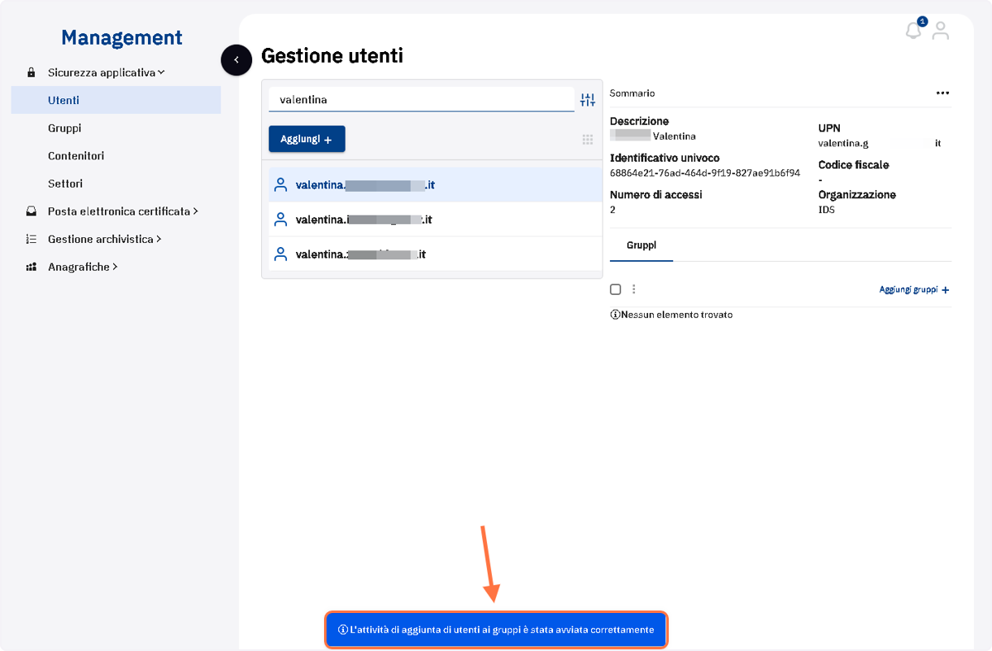This screenshot has height=651, width=992.
Task: Click the mail icon beside Posta elettronica certificata
Action: (31, 211)
